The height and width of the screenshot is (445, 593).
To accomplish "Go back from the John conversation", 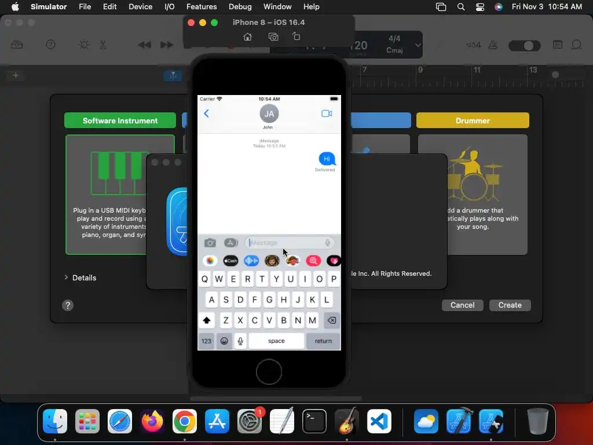I will pos(206,114).
